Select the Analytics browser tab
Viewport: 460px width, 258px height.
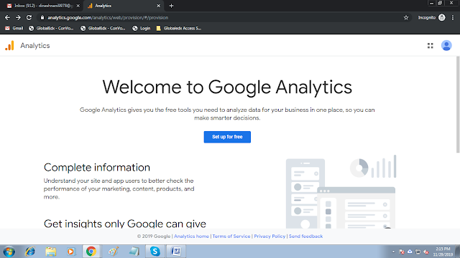coord(124,6)
